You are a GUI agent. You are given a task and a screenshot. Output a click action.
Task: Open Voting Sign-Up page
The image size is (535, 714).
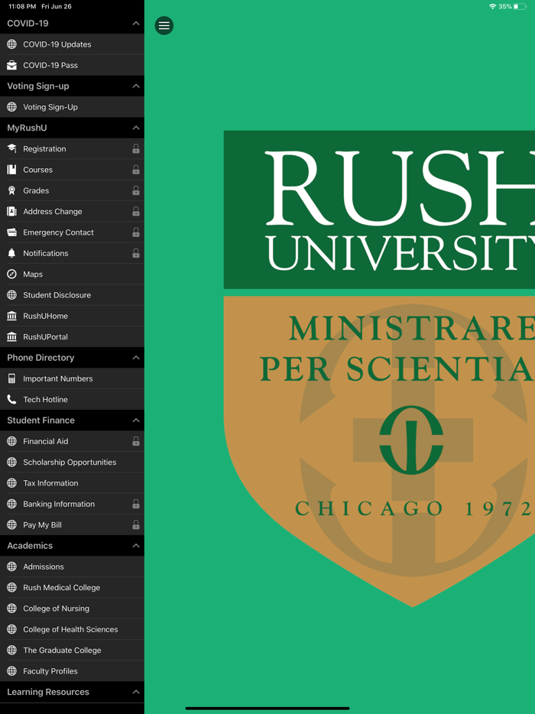click(x=72, y=107)
